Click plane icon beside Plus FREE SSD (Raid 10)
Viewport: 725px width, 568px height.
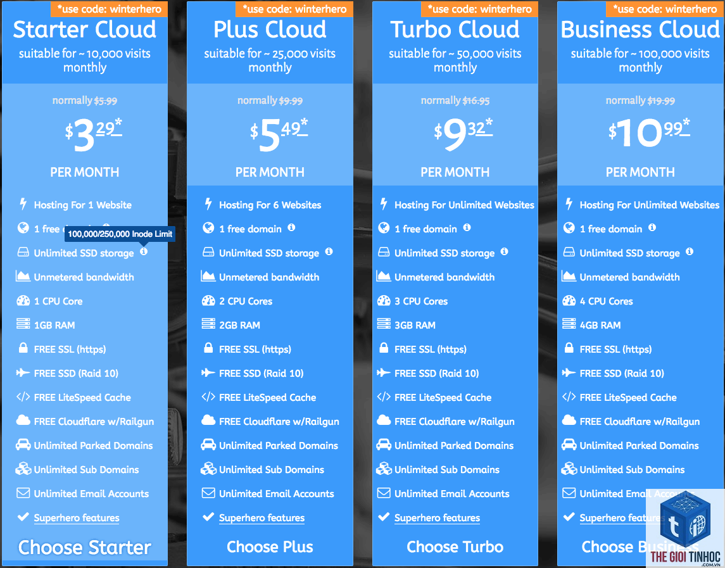pos(208,372)
